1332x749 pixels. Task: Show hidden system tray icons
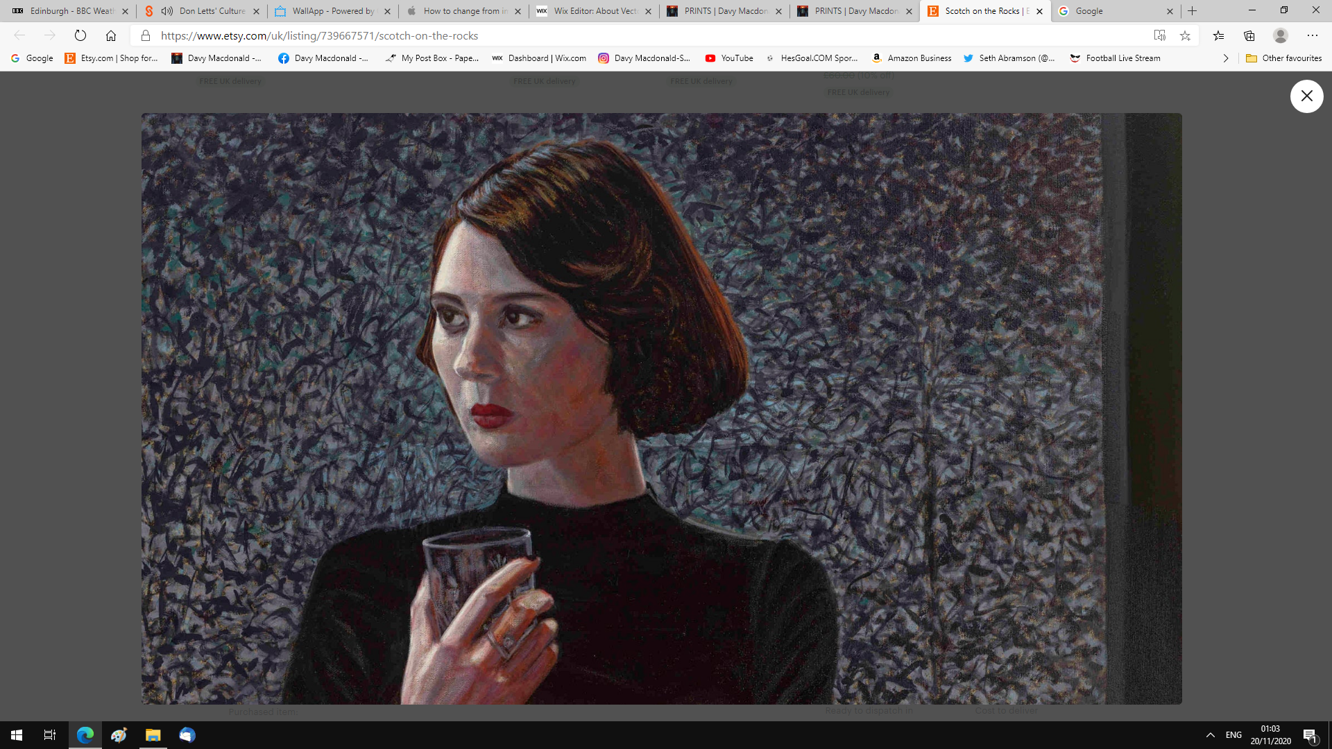pyautogui.click(x=1210, y=735)
